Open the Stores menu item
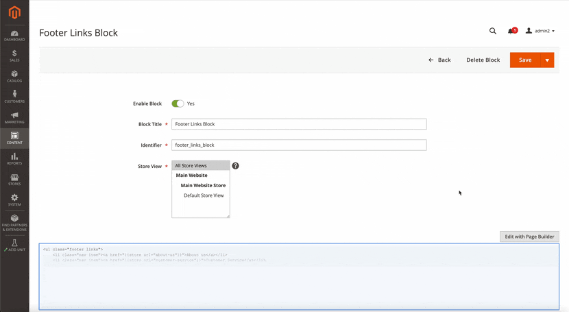Viewport: 569px width, 312px height. [14, 180]
